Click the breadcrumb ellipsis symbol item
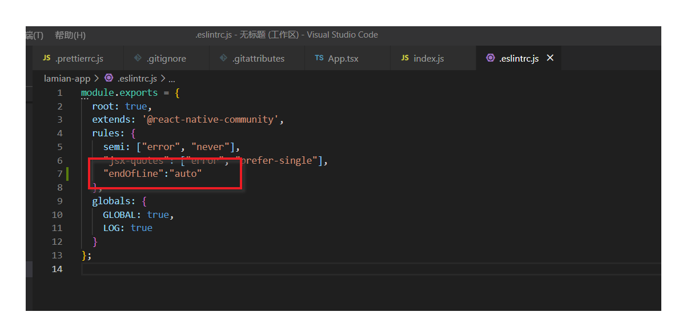687x336 pixels. pyautogui.click(x=171, y=78)
